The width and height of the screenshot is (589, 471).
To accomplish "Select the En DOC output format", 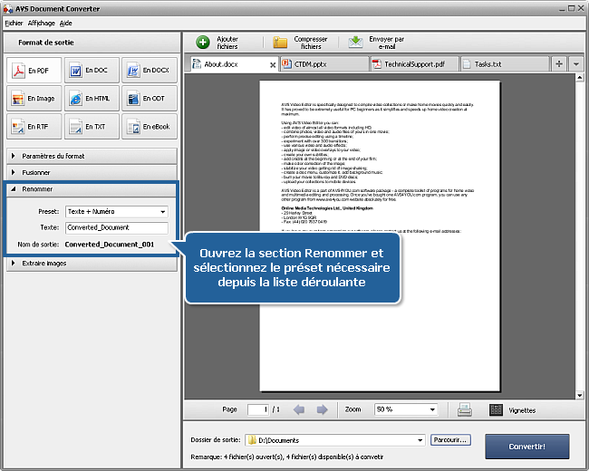I will pyautogui.click(x=92, y=71).
